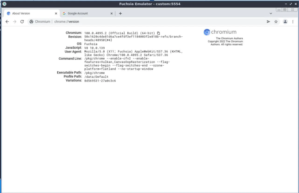Click the 'V8 10.0.139' JavaScript value

click(x=94, y=48)
